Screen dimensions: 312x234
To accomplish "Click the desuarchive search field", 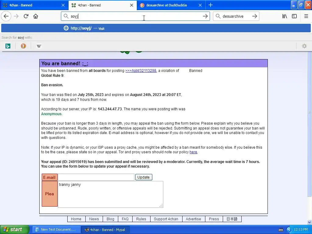I will tap(236, 16).
